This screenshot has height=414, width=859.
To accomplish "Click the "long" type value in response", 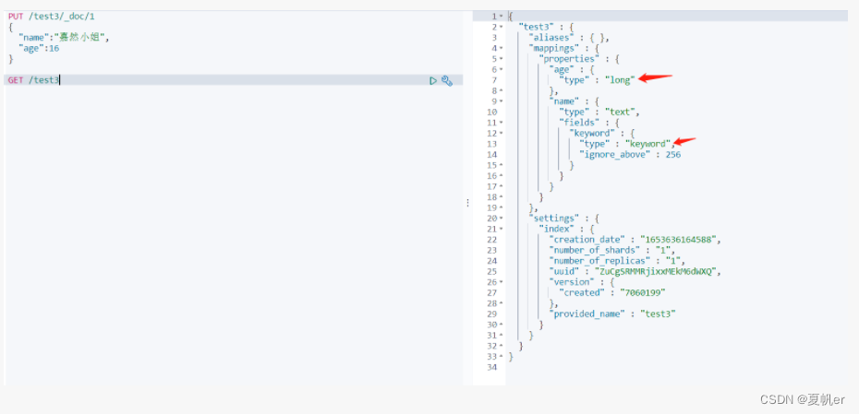I will tap(620, 80).
